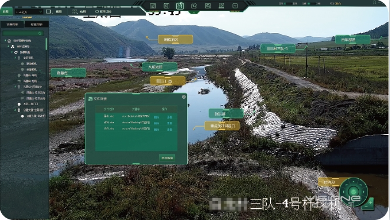
Task: Toggle the eye icon node in the device tree
Action: 16,52
